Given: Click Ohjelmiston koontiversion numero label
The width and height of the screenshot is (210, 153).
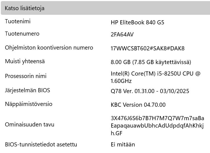Looking at the screenshot, I should (x=49, y=48).
